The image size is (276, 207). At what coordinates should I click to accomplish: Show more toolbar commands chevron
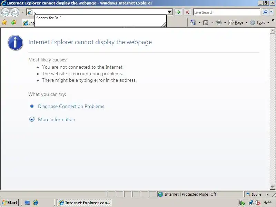(x=273, y=20)
